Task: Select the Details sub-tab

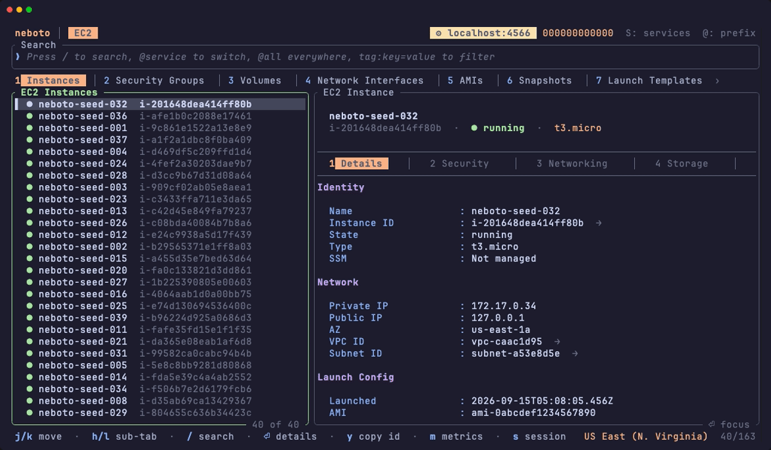Action: [x=359, y=164]
